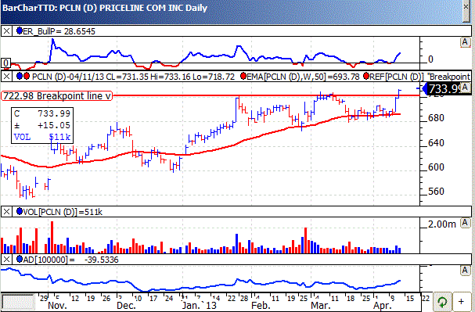The width and height of the screenshot is (475, 312).
Task: Close the ER_BullP indicator pane
Action: [6, 31]
